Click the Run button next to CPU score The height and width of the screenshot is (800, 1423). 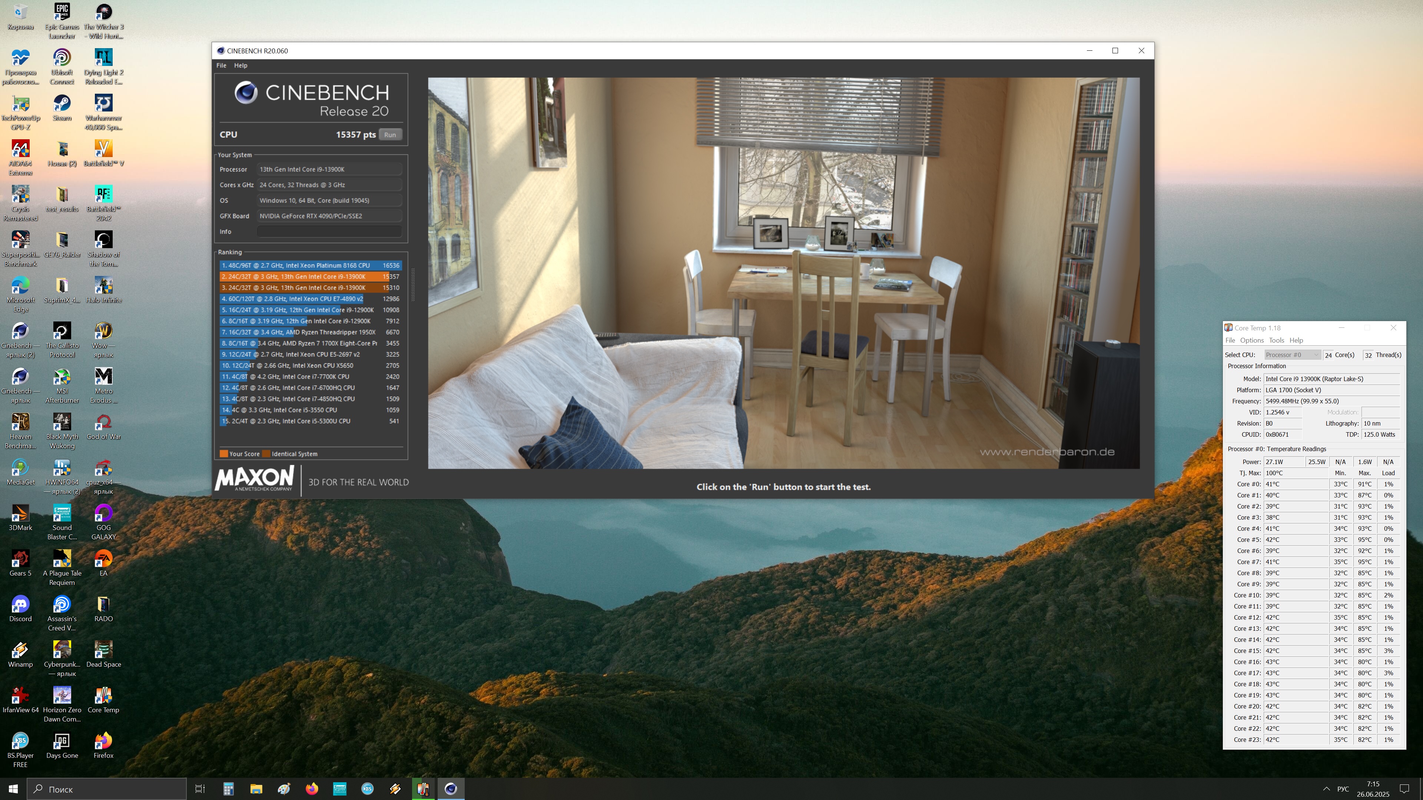390,135
